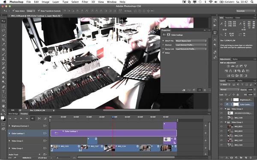The height and width of the screenshot is (160, 257).
Task: Add a Levels adjustment
Action: pyautogui.click(x=233, y=66)
